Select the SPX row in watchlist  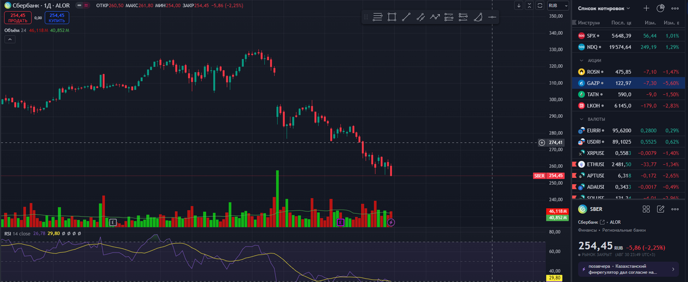click(x=629, y=35)
